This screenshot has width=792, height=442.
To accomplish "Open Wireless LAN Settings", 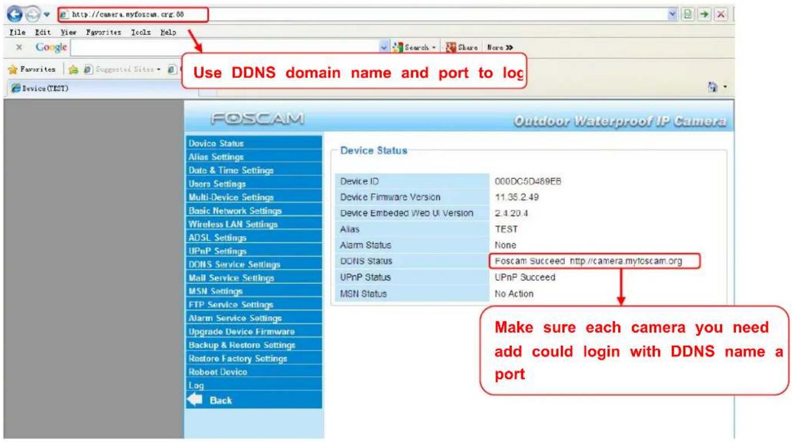I will [x=254, y=224].
